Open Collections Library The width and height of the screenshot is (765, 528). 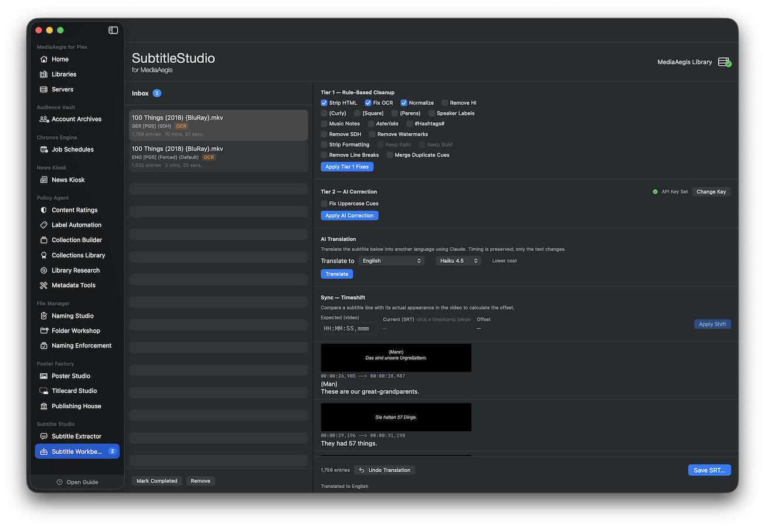point(77,255)
